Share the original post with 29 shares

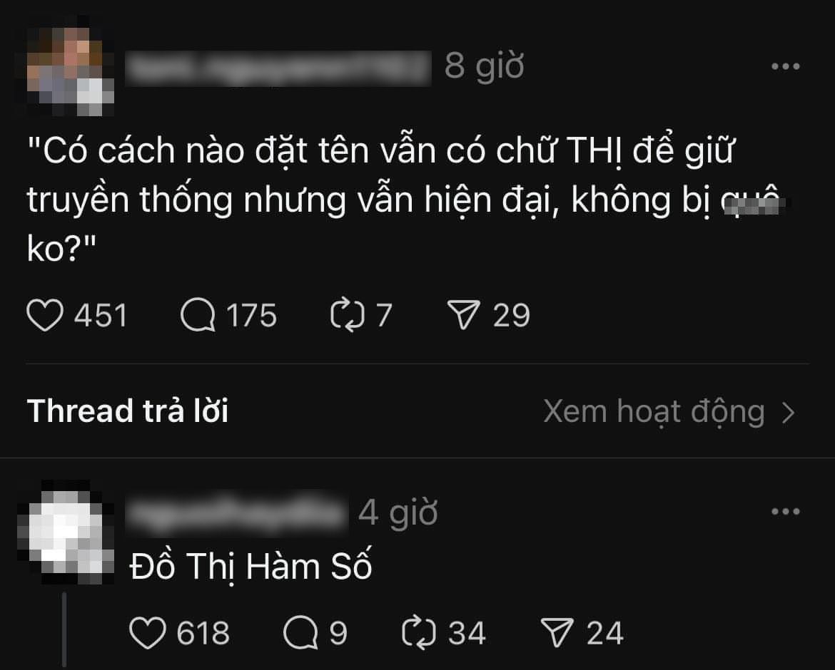coord(463,315)
